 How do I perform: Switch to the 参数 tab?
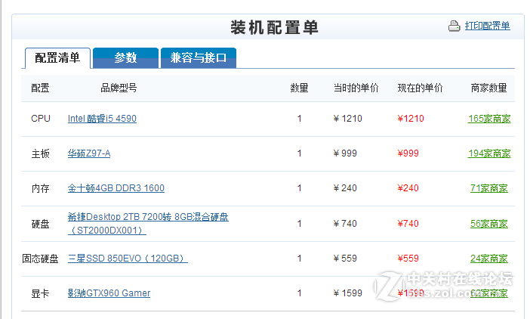[x=125, y=58]
